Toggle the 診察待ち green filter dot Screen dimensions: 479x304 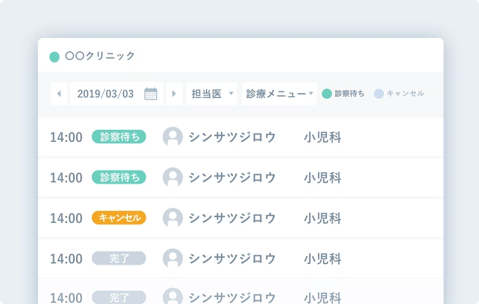coord(327,94)
